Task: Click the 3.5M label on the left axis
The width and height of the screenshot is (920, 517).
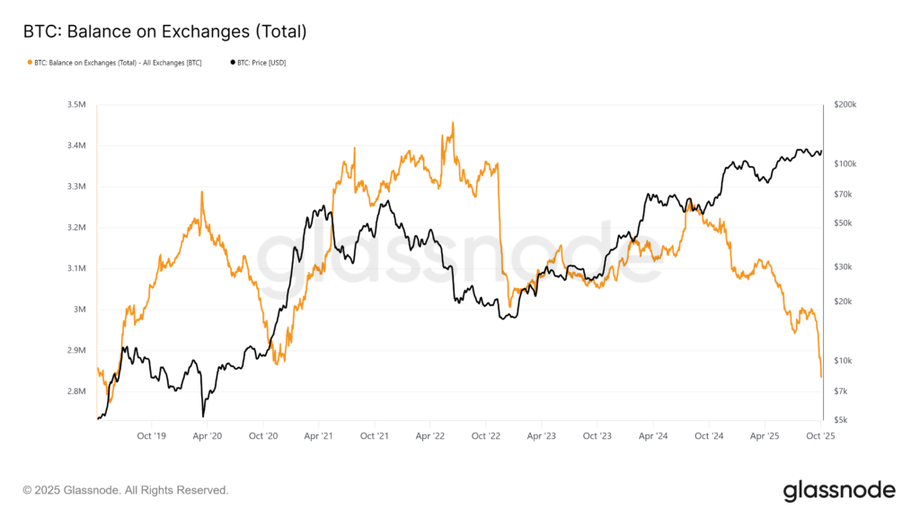Action: click(x=76, y=105)
